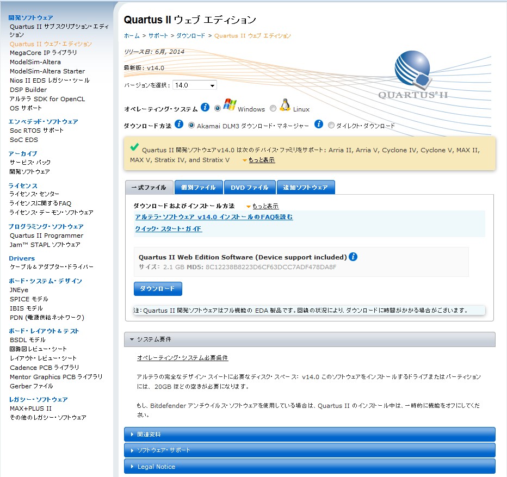This screenshot has height=477, width=507.
Task: Open the v14.0 install FAQ link
Action: coord(214,216)
